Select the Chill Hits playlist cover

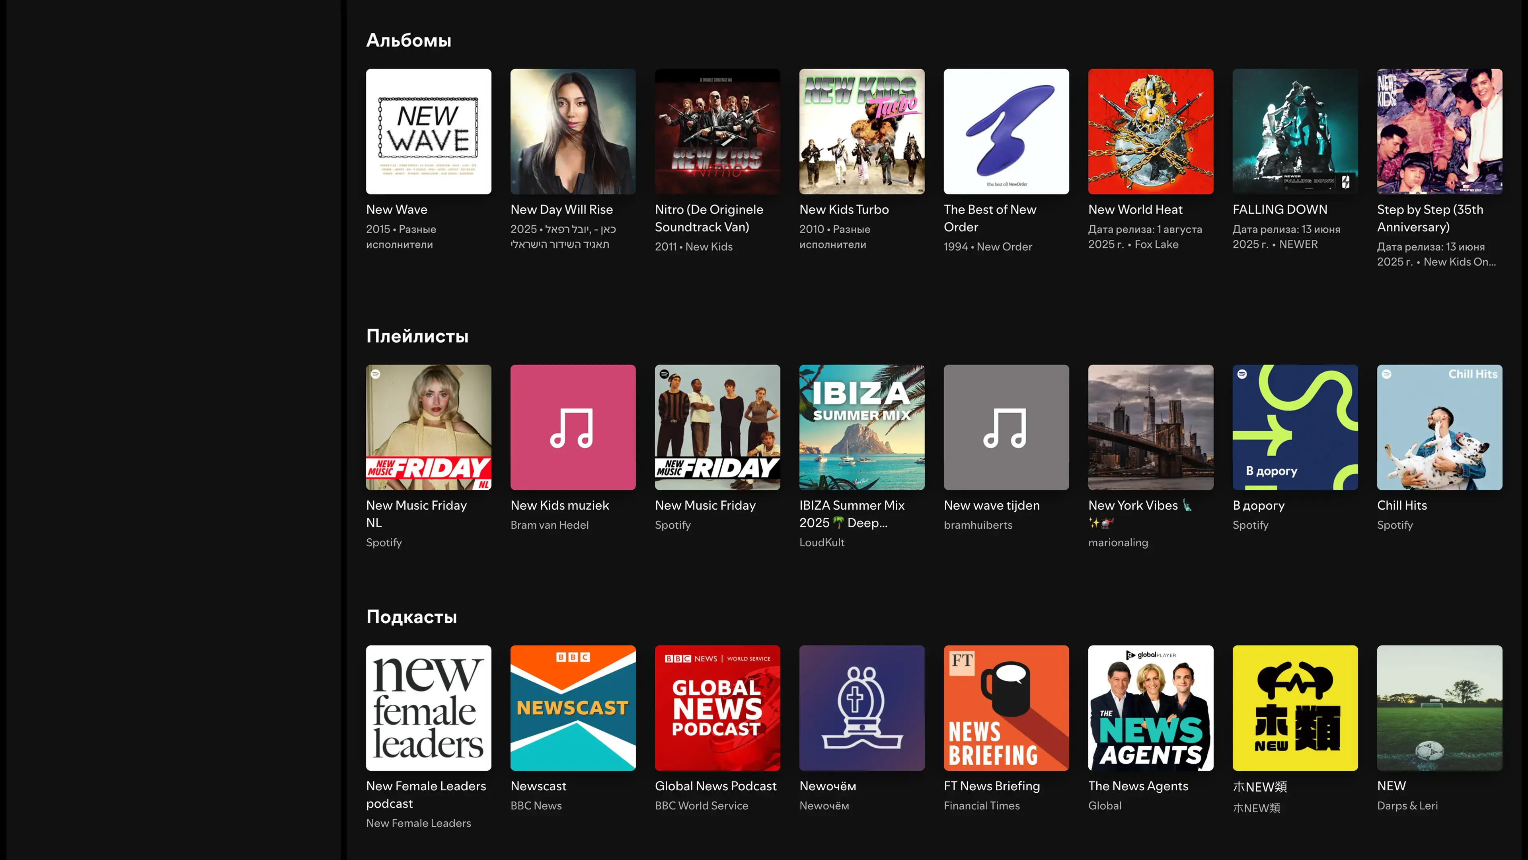tap(1439, 427)
